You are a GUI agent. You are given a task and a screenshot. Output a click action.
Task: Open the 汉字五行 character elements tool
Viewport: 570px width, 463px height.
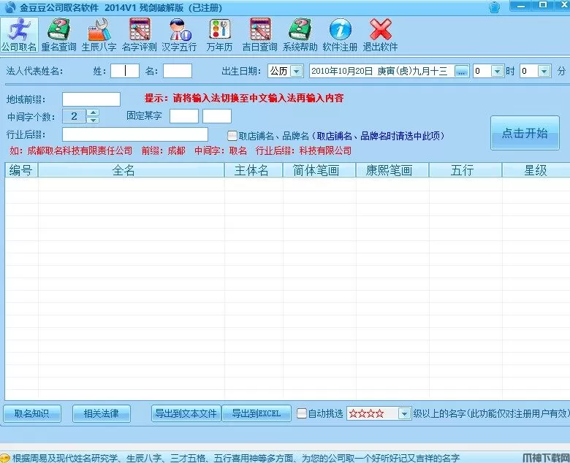point(179,34)
